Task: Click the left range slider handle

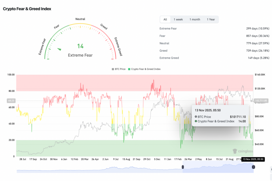Action: click(183, 167)
